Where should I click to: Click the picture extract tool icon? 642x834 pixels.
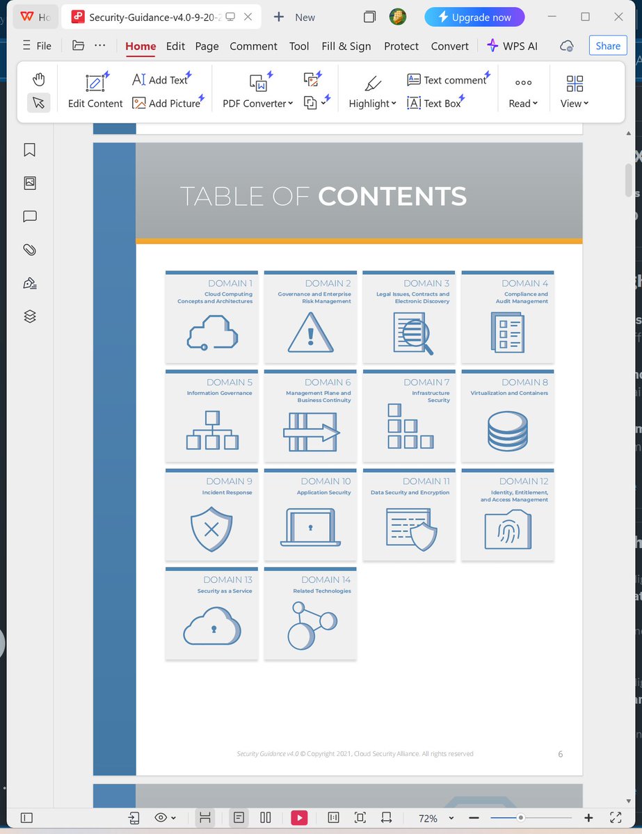[x=312, y=79]
